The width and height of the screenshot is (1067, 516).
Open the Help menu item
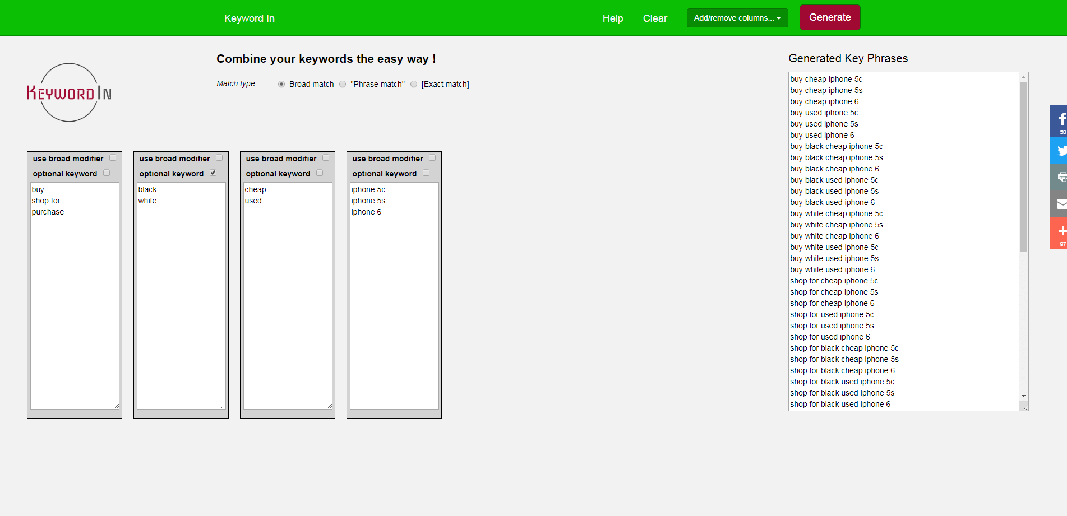coord(613,18)
